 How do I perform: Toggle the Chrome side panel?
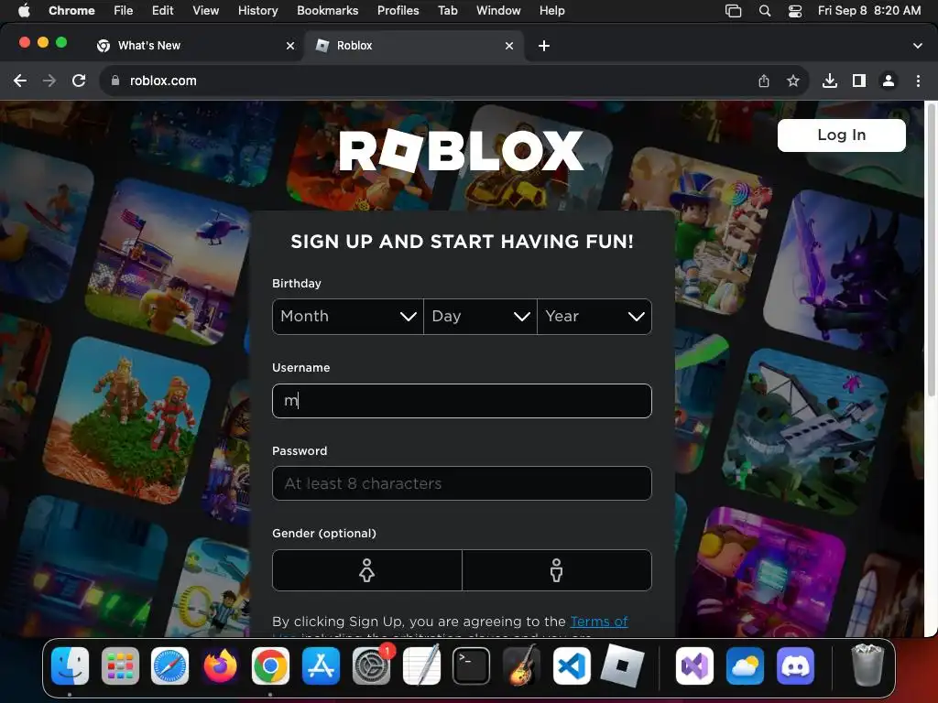859,81
